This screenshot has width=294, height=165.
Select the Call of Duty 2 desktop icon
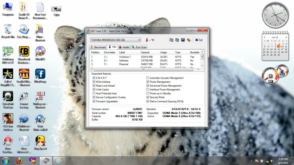(x=8, y=77)
